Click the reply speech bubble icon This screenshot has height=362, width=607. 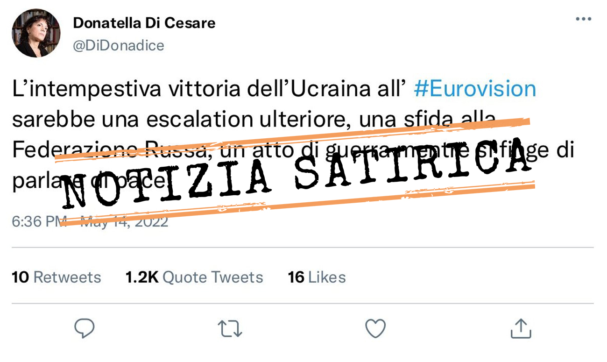[x=85, y=328]
